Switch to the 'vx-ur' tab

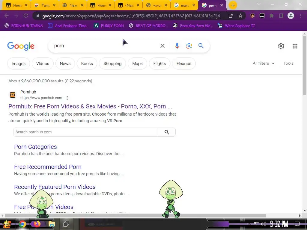tap(154, 5)
